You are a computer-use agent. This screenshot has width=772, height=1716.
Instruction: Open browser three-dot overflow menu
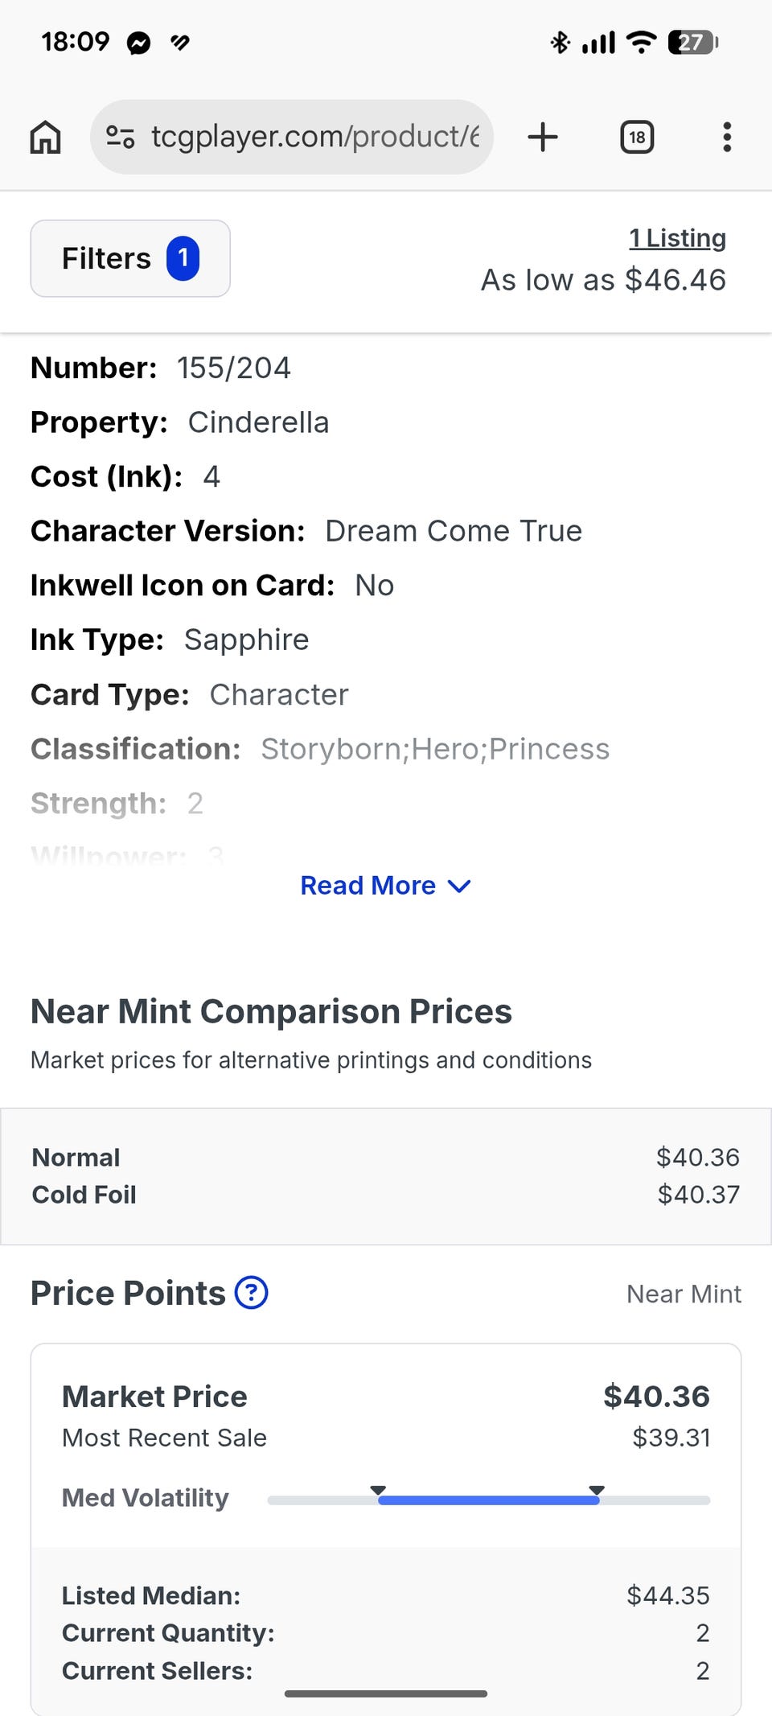[727, 137]
